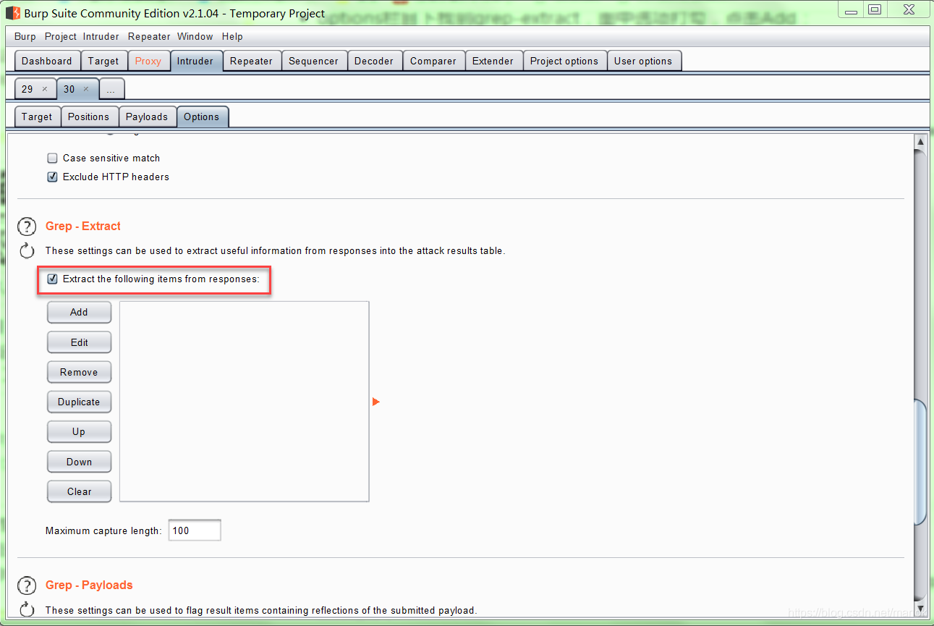Screen dimensions: 934x626
Task: Restore Grep - Extract defaults circular arrow icon
Action: [x=27, y=251]
